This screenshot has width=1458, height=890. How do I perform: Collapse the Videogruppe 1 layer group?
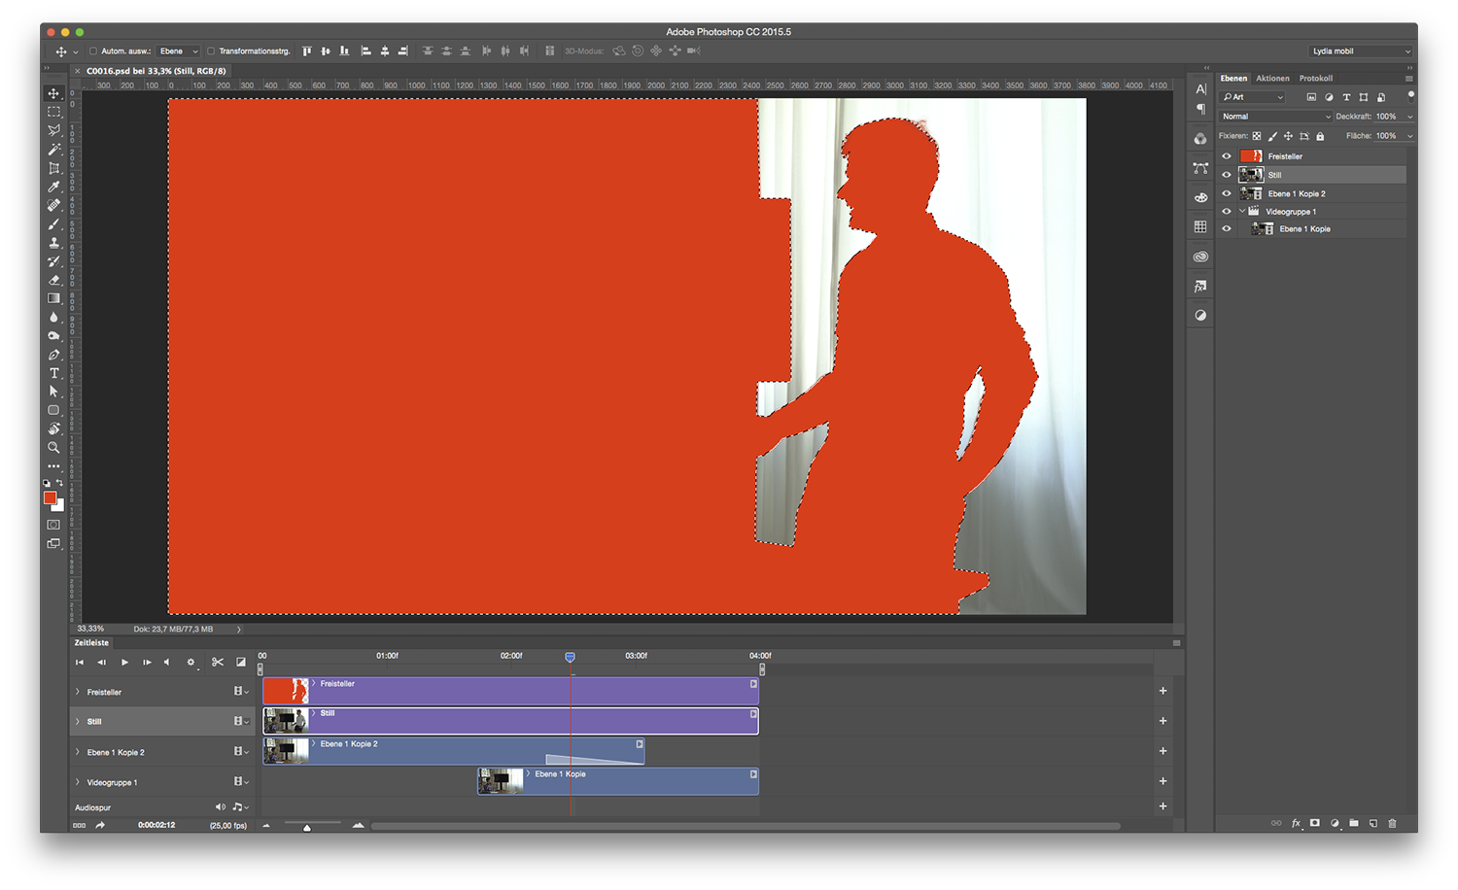tap(1241, 211)
